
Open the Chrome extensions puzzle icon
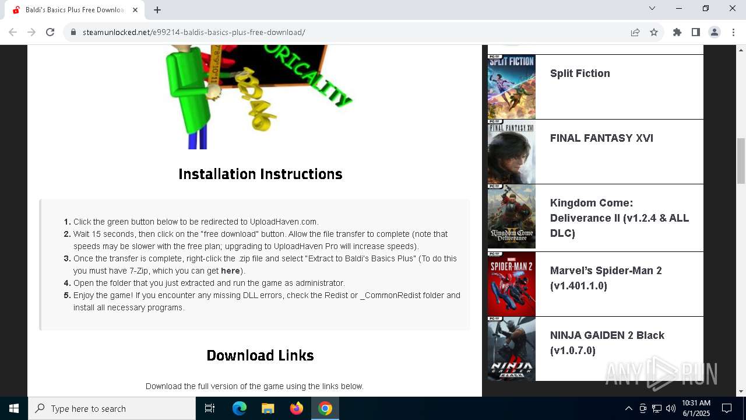[x=677, y=32]
